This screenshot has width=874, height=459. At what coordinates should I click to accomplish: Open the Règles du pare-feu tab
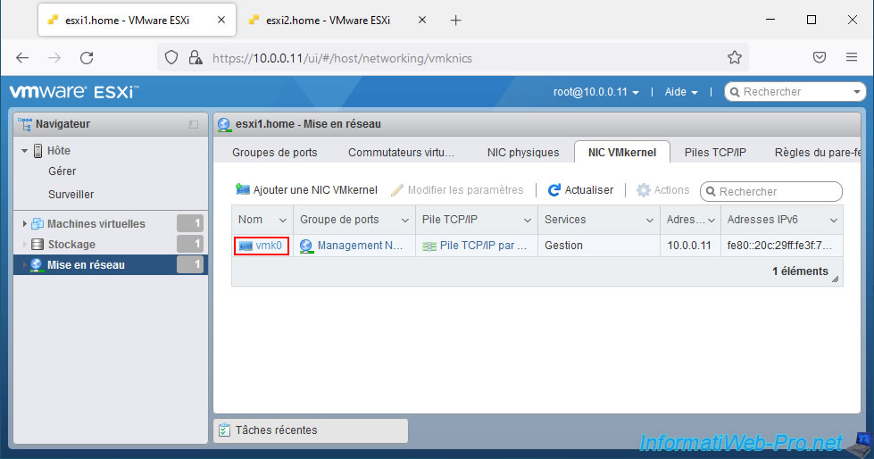pos(817,153)
